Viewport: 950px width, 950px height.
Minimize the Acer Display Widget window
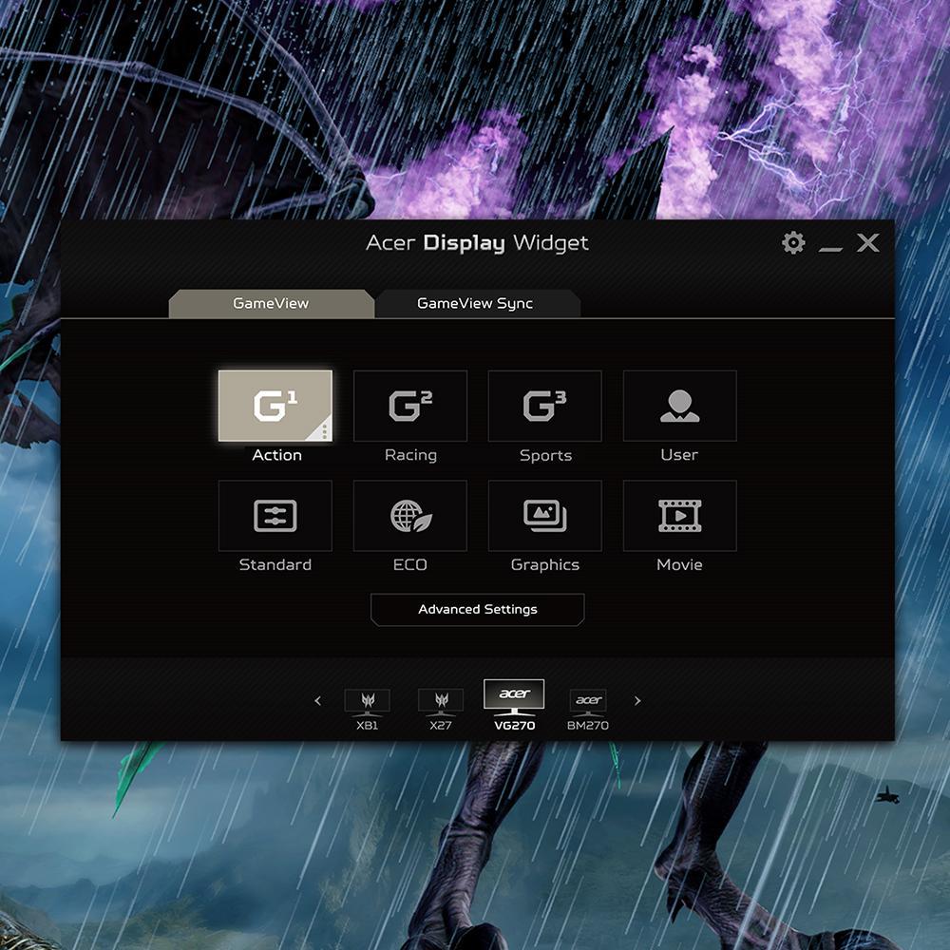831,245
